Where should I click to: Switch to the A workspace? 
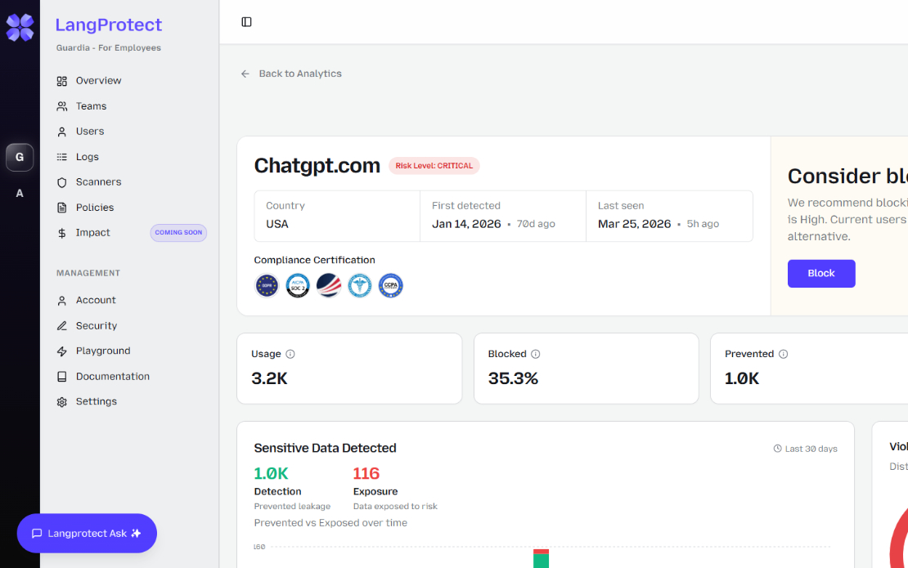pyautogui.click(x=20, y=194)
